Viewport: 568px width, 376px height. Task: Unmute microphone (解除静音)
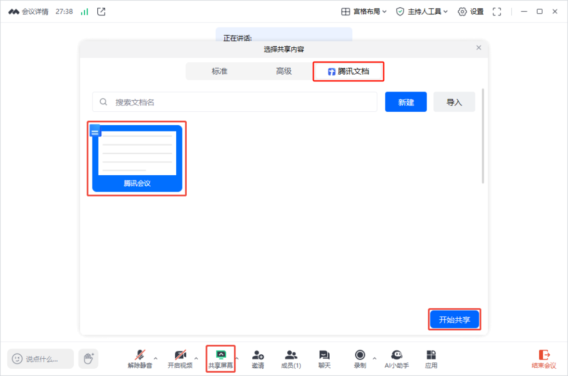[140, 359]
